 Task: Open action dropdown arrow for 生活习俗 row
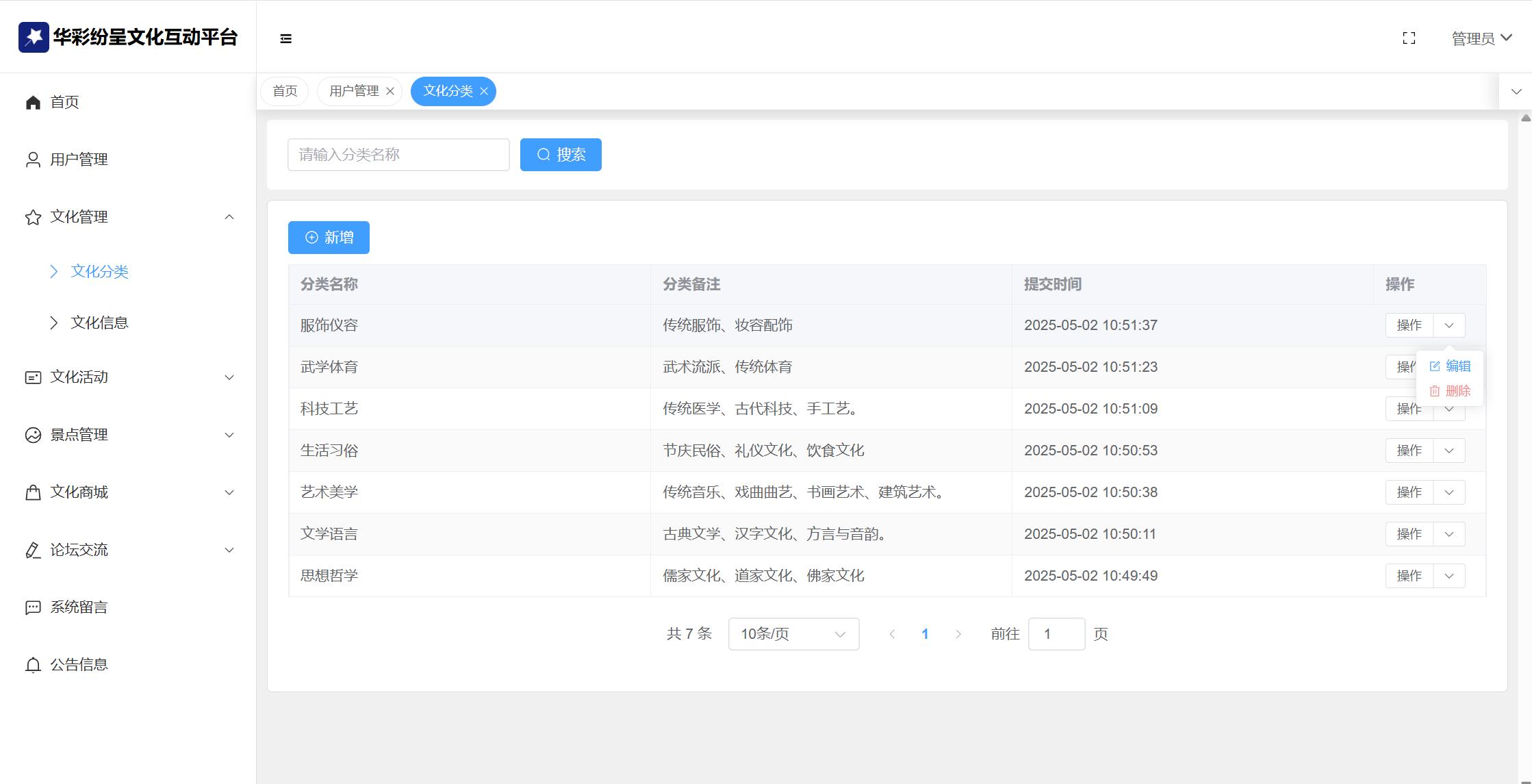pyautogui.click(x=1449, y=451)
